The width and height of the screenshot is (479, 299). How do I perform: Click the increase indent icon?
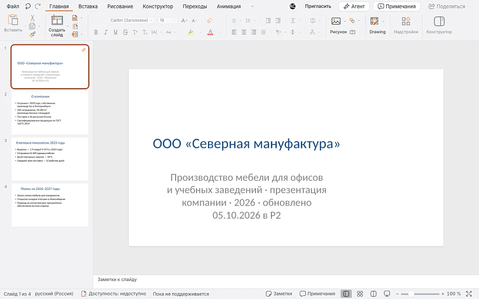pos(278,20)
